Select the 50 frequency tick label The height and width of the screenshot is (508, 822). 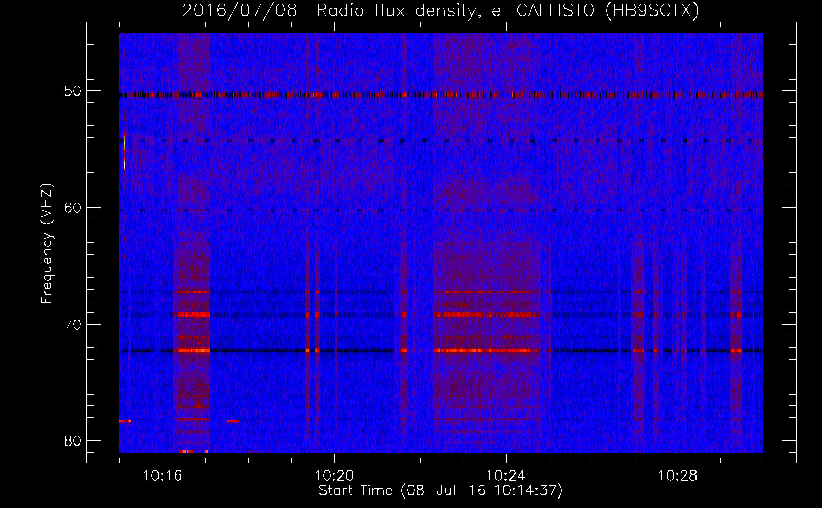click(x=73, y=91)
